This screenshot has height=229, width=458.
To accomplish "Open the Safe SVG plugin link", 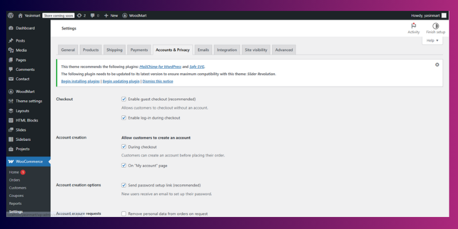I will tap(197, 66).
